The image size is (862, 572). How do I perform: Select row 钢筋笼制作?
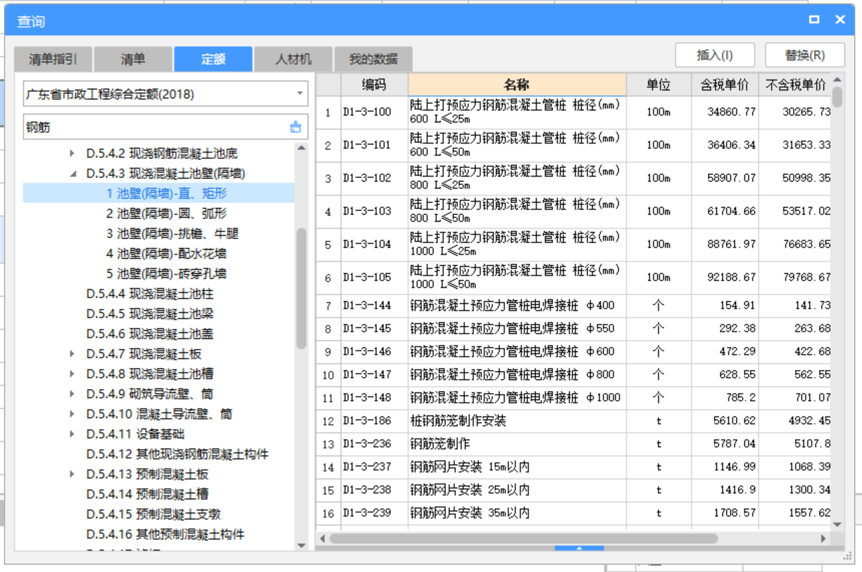[517, 444]
